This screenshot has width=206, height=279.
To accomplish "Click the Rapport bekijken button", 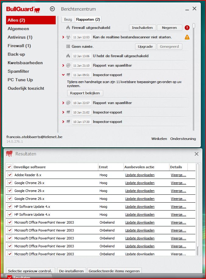I will tap(85, 93).
